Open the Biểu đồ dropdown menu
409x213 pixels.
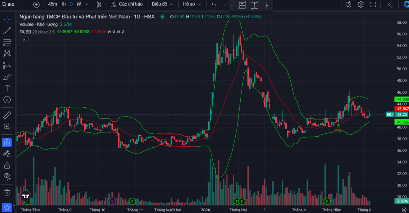pyautogui.click(x=162, y=4)
